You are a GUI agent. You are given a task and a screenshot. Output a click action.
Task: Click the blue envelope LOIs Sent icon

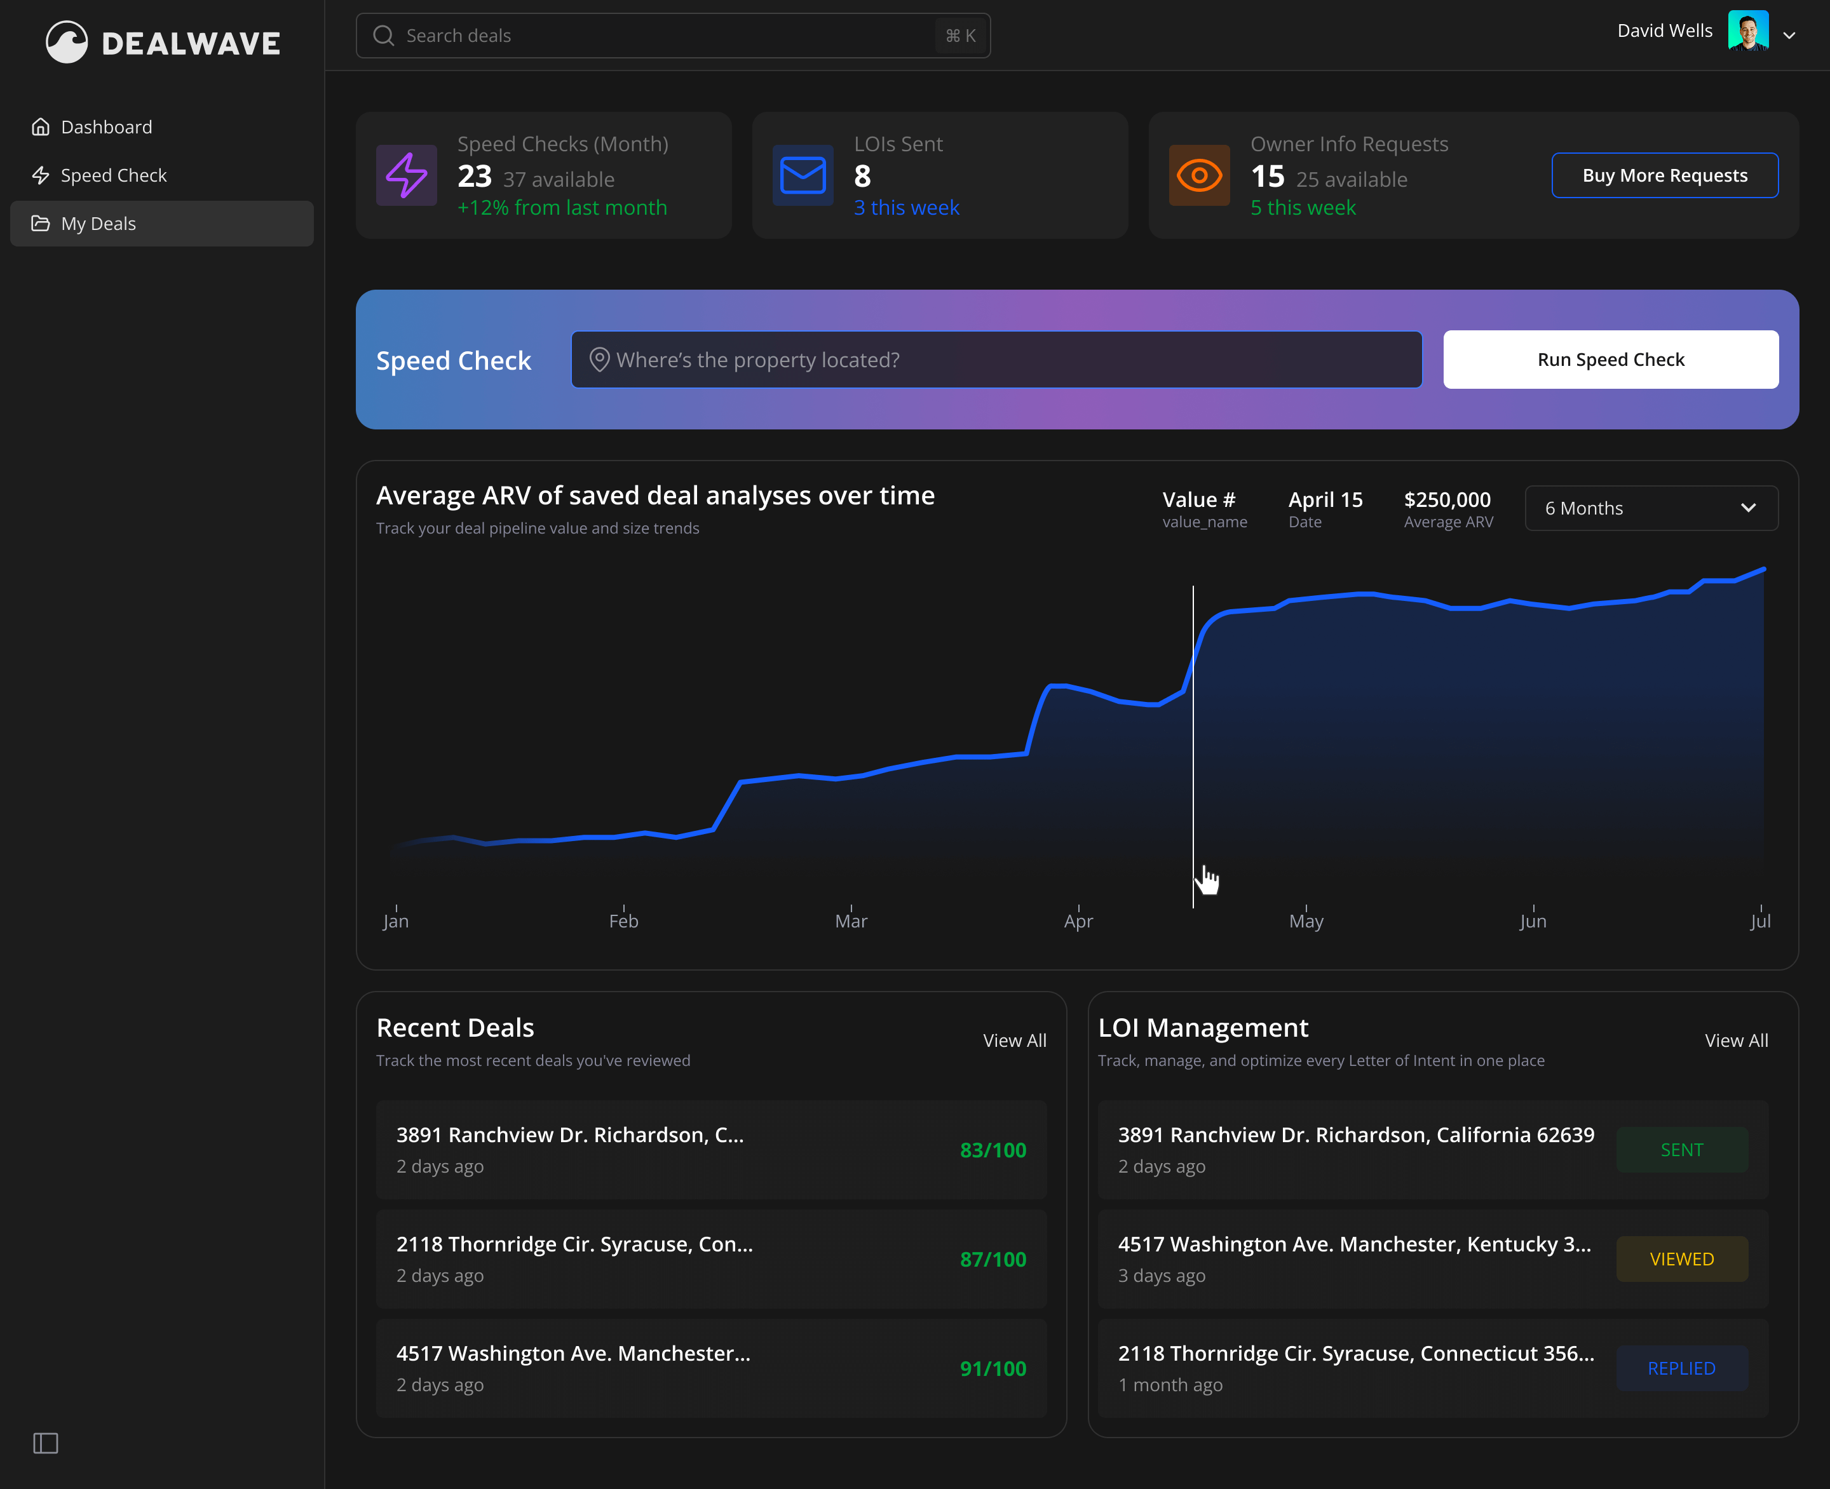[x=802, y=175]
